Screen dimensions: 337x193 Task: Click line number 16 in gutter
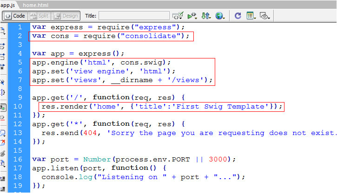[x=18, y=159]
